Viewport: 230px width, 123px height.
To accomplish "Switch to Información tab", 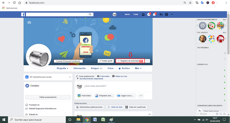I will click(80, 68).
